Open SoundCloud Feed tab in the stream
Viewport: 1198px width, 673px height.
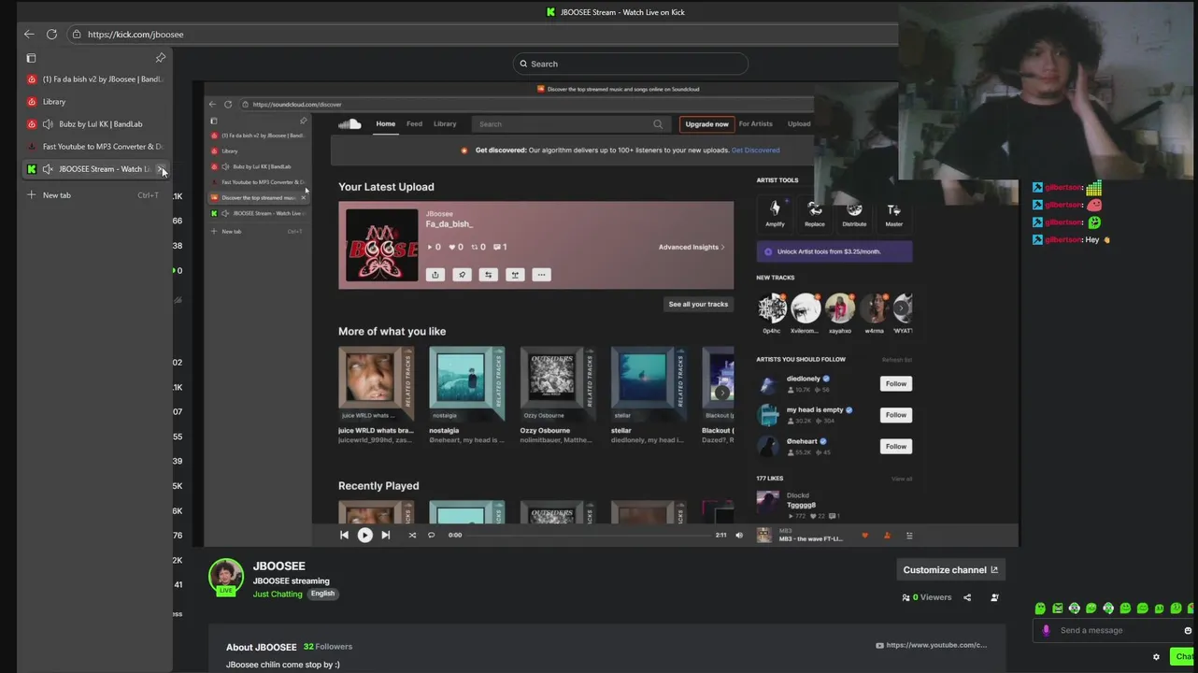[414, 124]
